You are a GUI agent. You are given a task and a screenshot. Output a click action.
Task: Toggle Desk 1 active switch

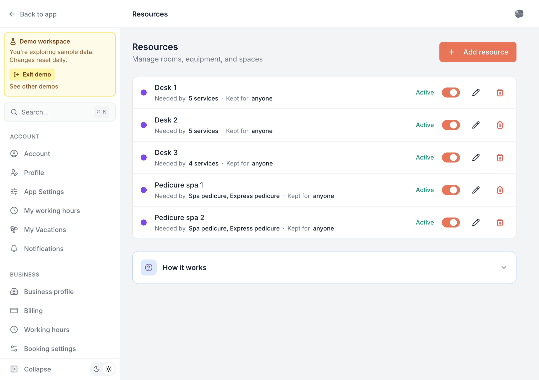coord(451,92)
